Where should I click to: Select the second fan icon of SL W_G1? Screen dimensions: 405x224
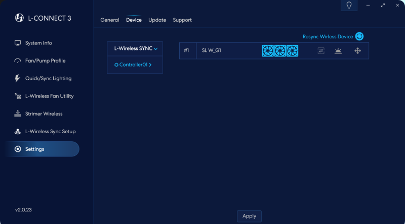(280, 51)
